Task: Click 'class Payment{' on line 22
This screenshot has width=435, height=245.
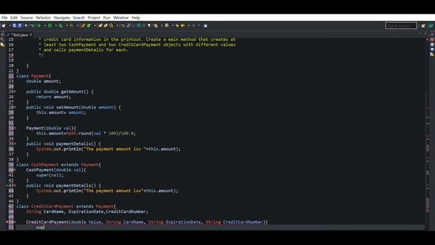Action: pos(33,76)
